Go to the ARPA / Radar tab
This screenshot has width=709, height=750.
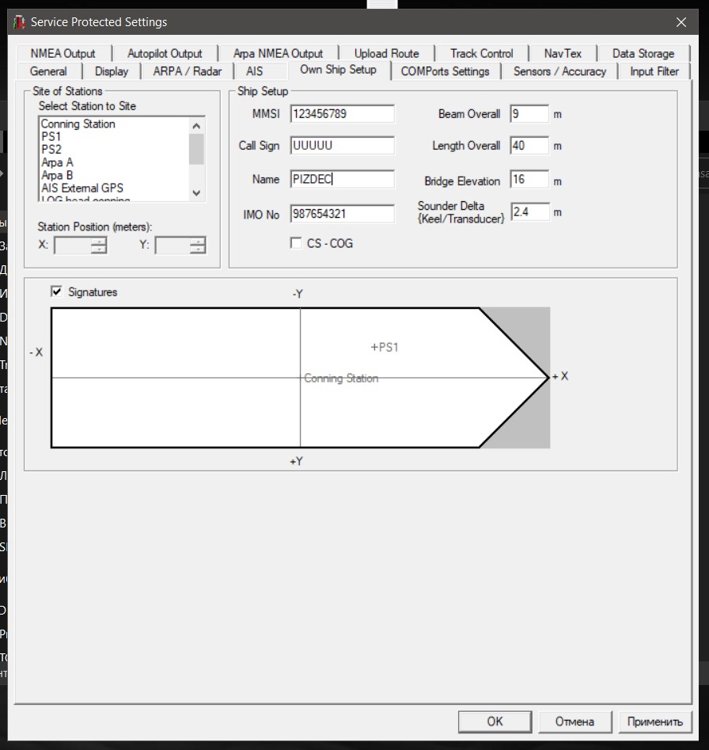coord(188,71)
